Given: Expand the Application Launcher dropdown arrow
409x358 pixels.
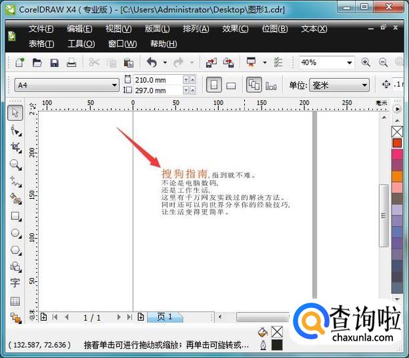Looking at the screenshot, I should [265, 63].
